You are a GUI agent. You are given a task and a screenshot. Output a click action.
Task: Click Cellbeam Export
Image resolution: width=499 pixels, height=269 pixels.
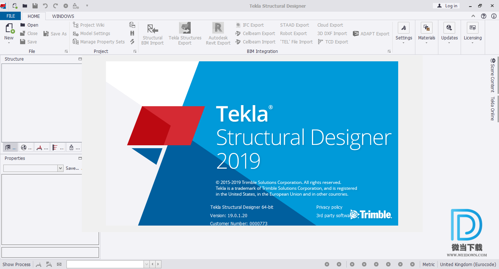click(255, 34)
